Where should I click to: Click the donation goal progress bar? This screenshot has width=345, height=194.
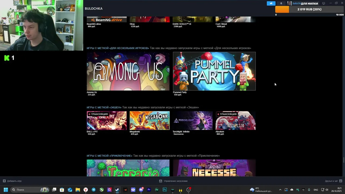click(309, 9)
